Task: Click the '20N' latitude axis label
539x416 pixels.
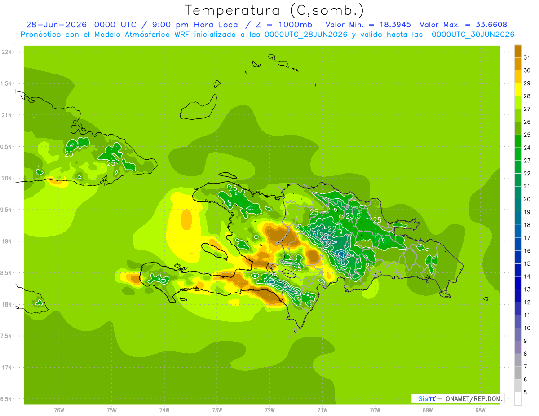Action: tap(7, 179)
